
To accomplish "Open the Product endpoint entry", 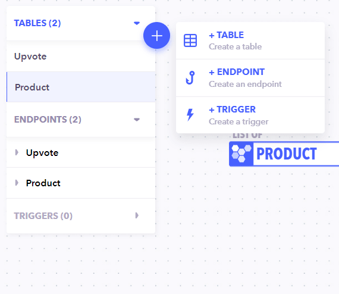I will (x=81, y=183).
